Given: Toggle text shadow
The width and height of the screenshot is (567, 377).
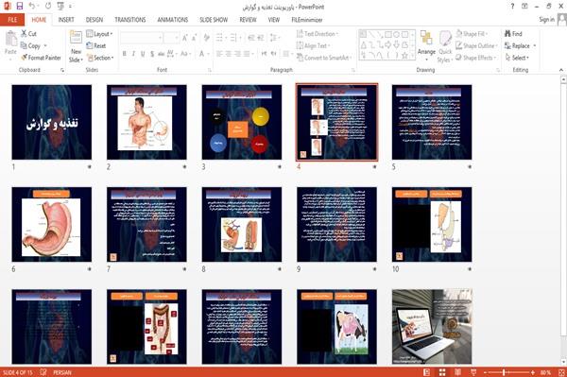Looking at the screenshot, I should tap(152, 54).
